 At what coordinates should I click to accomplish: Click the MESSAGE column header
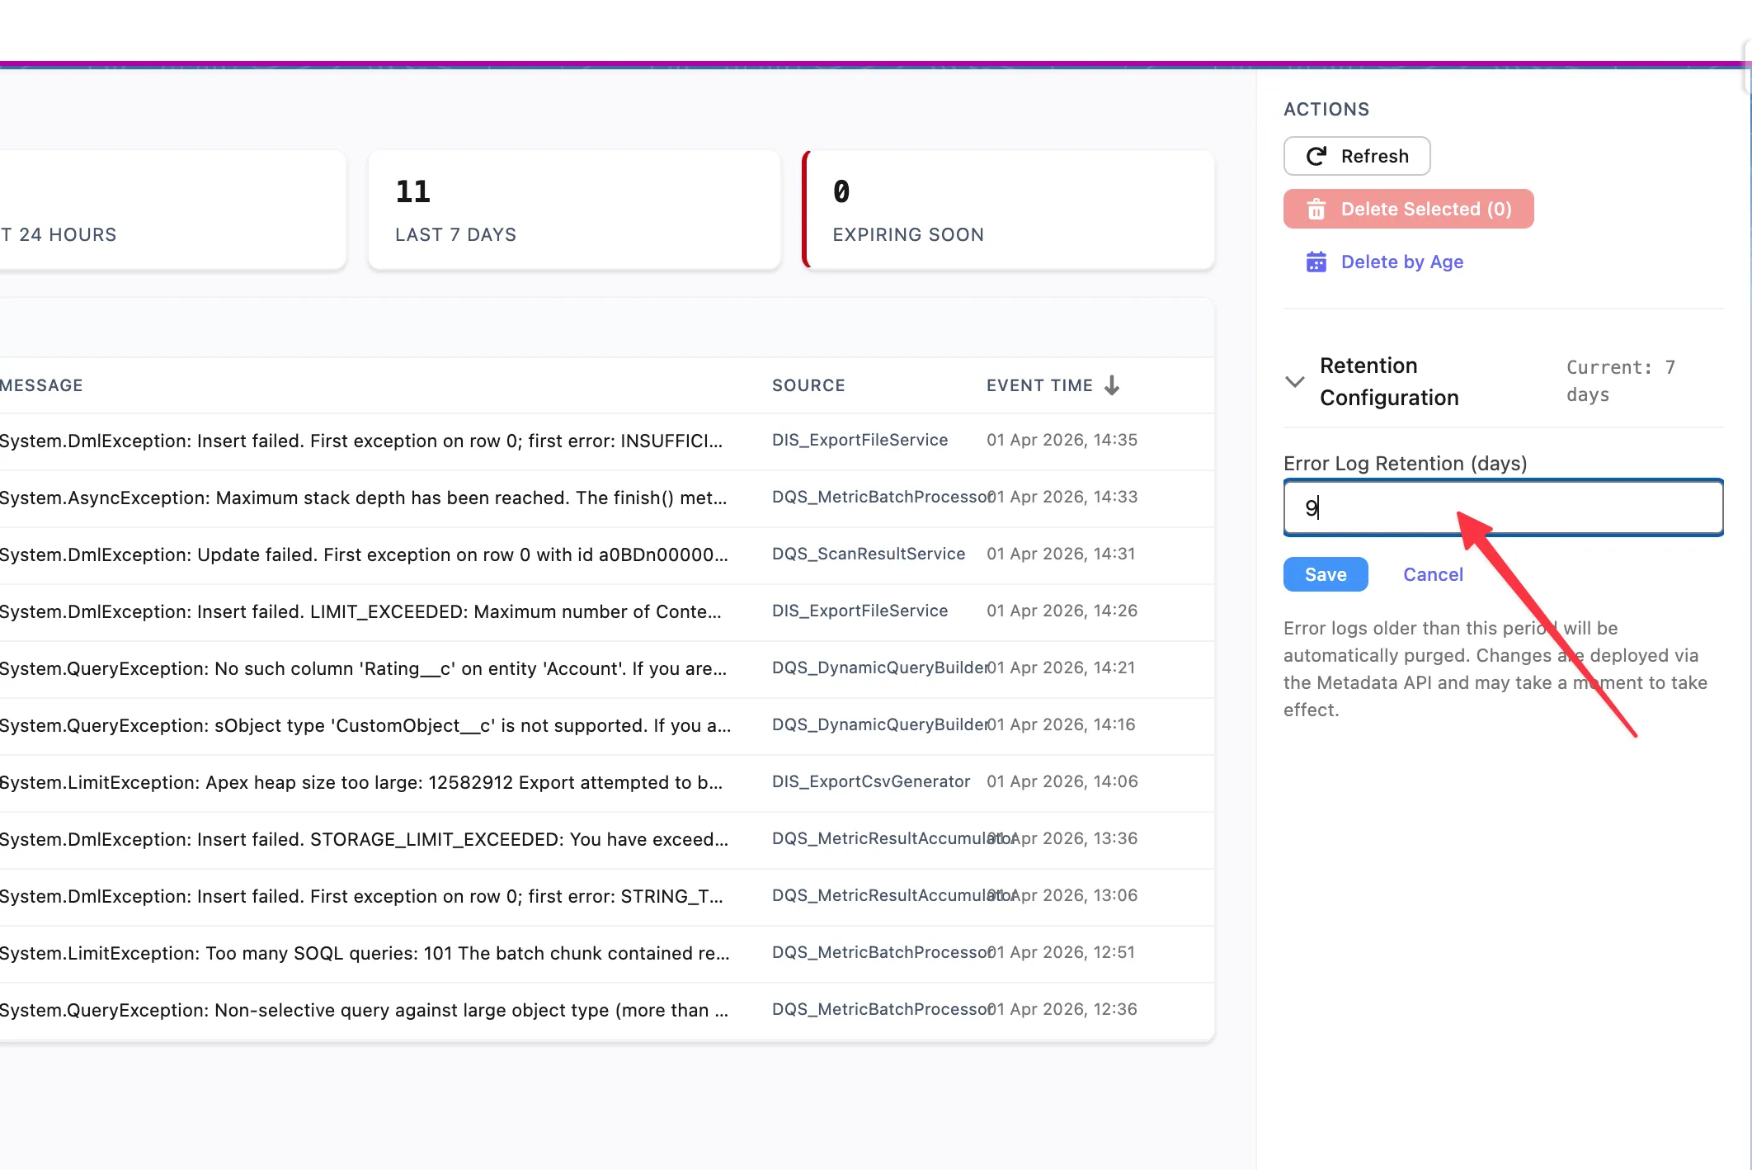41,384
